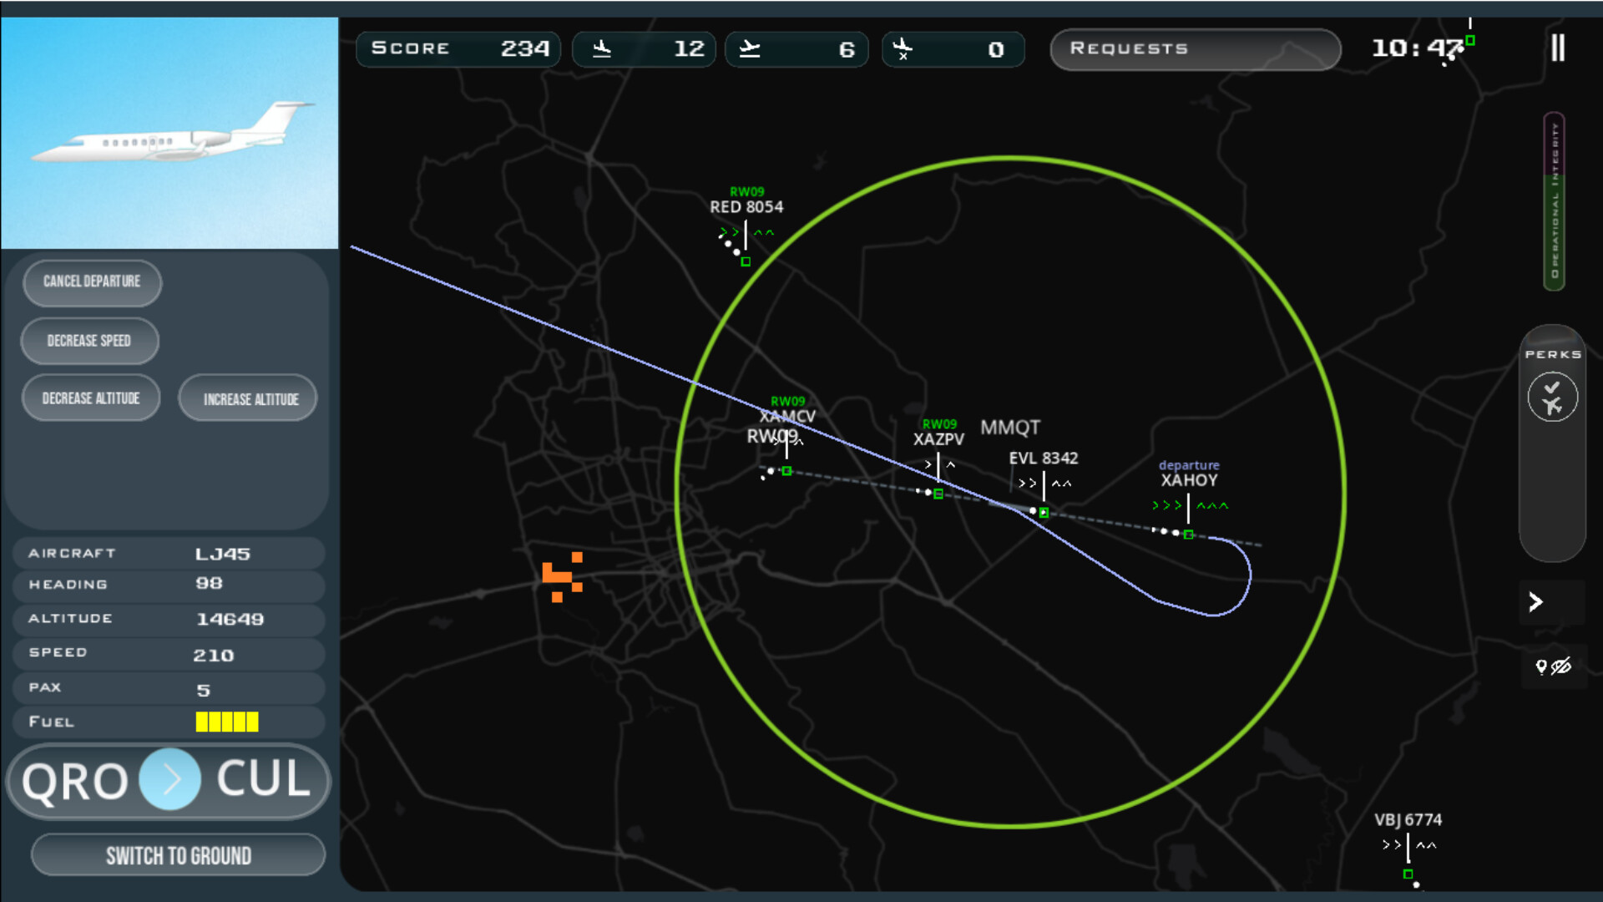Viewport: 1603px width, 902px height.
Task: Click the Aircraft type LJ45
Action: coord(222,554)
